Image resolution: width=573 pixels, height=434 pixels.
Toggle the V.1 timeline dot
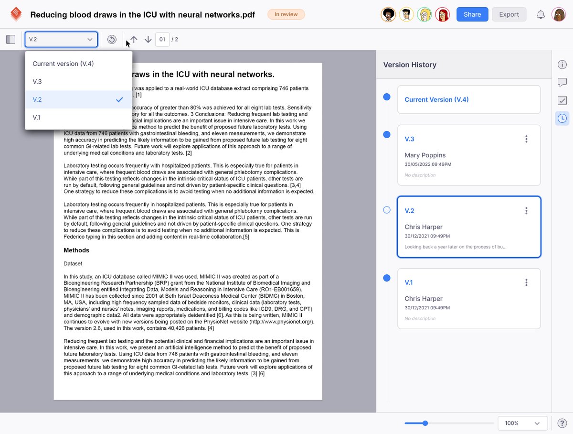[x=386, y=278]
